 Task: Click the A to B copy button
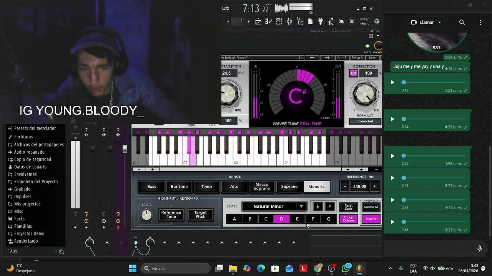coord(342,58)
